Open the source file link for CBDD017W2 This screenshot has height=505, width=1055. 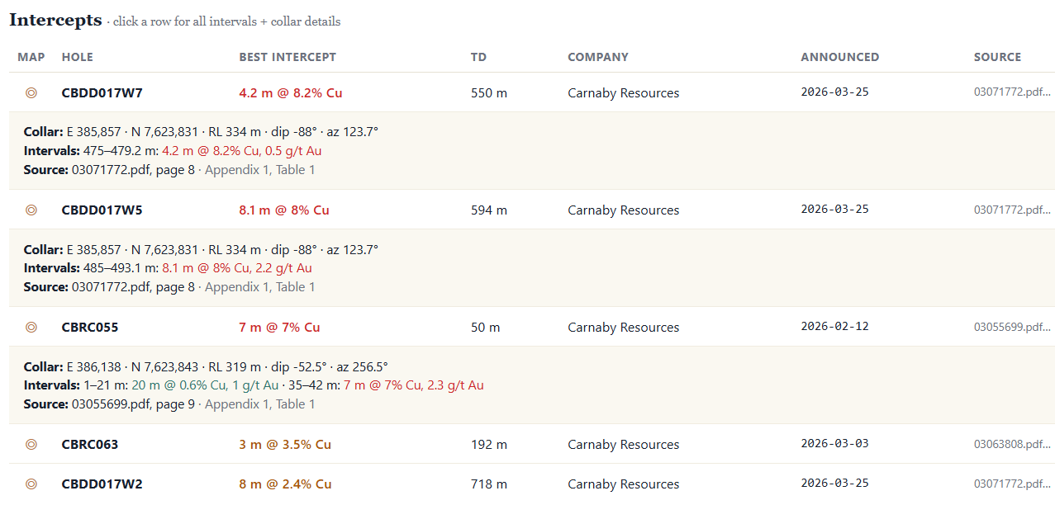click(1012, 484)
